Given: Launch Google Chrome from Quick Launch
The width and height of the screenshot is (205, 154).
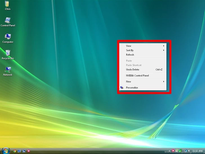Looking at the screenshot, I should 15,151.
